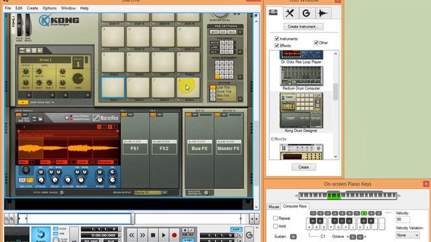
Task: Open the Velocity Variation dropdown
Action: click(x=407, y=235)
